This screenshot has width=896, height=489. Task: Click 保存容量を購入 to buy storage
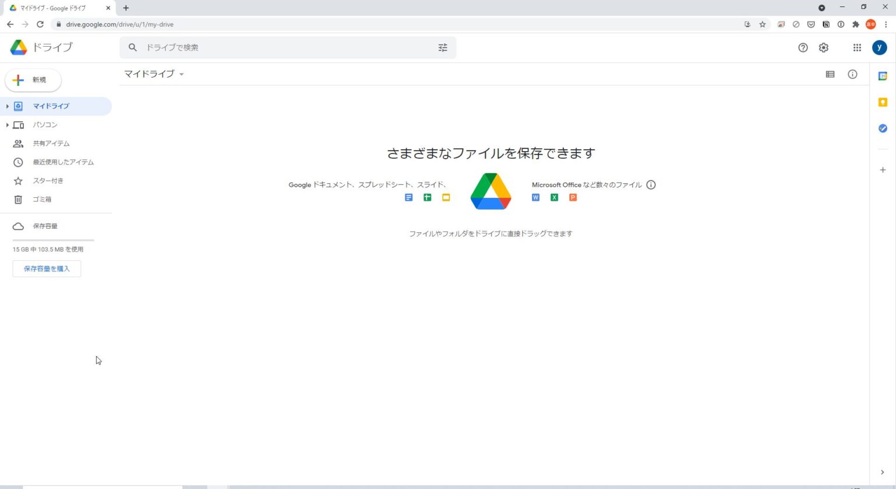47,268
